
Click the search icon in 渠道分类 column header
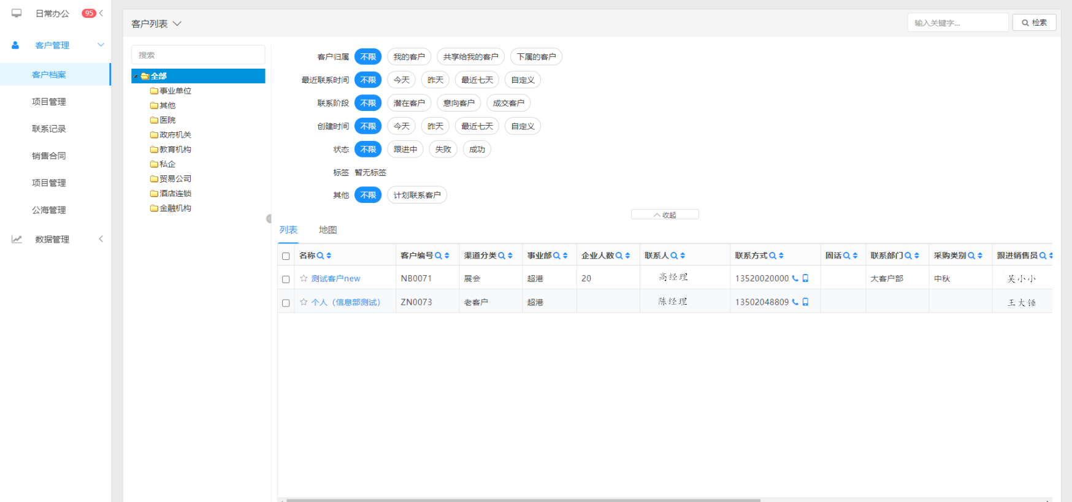click(x=502, y=256)
